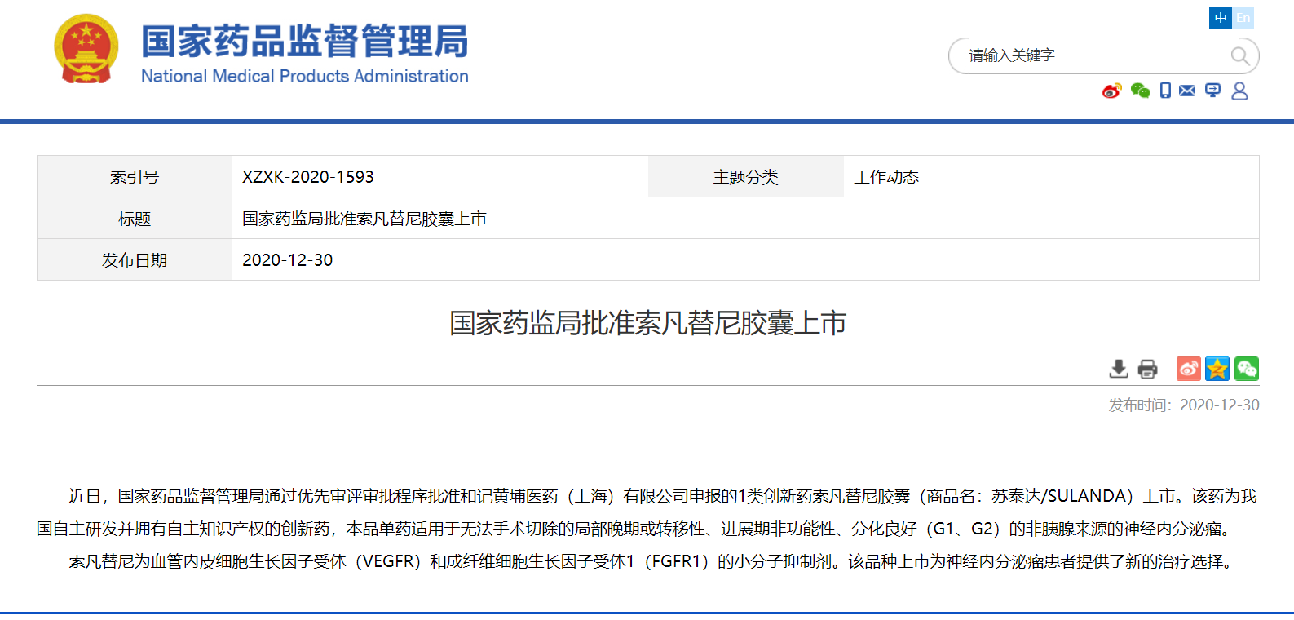Open the user profile icon
The height and width of the screenshot is (620, 1294).
point(1239,91)
